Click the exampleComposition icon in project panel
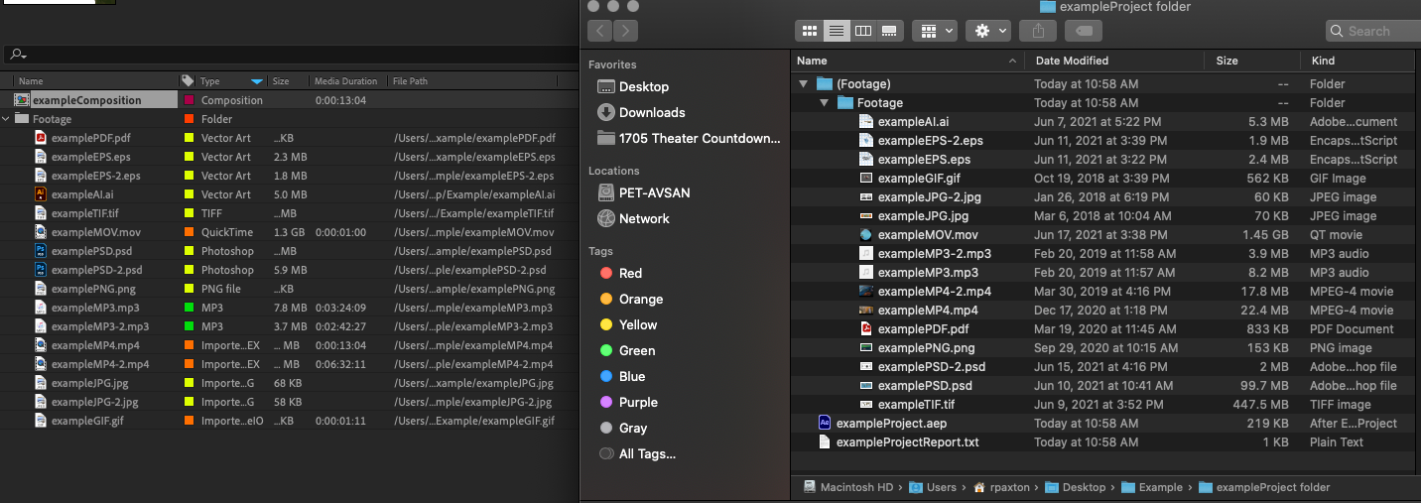Viewport: 1421px width, 503px height. [22, 100]
